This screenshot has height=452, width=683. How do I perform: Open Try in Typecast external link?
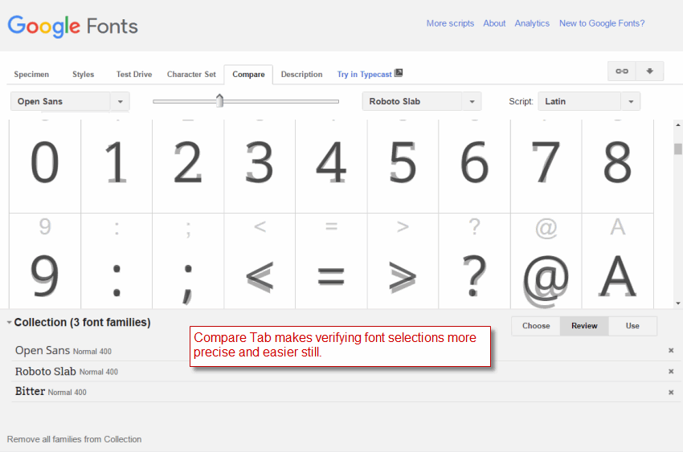[x=370, y=74]
